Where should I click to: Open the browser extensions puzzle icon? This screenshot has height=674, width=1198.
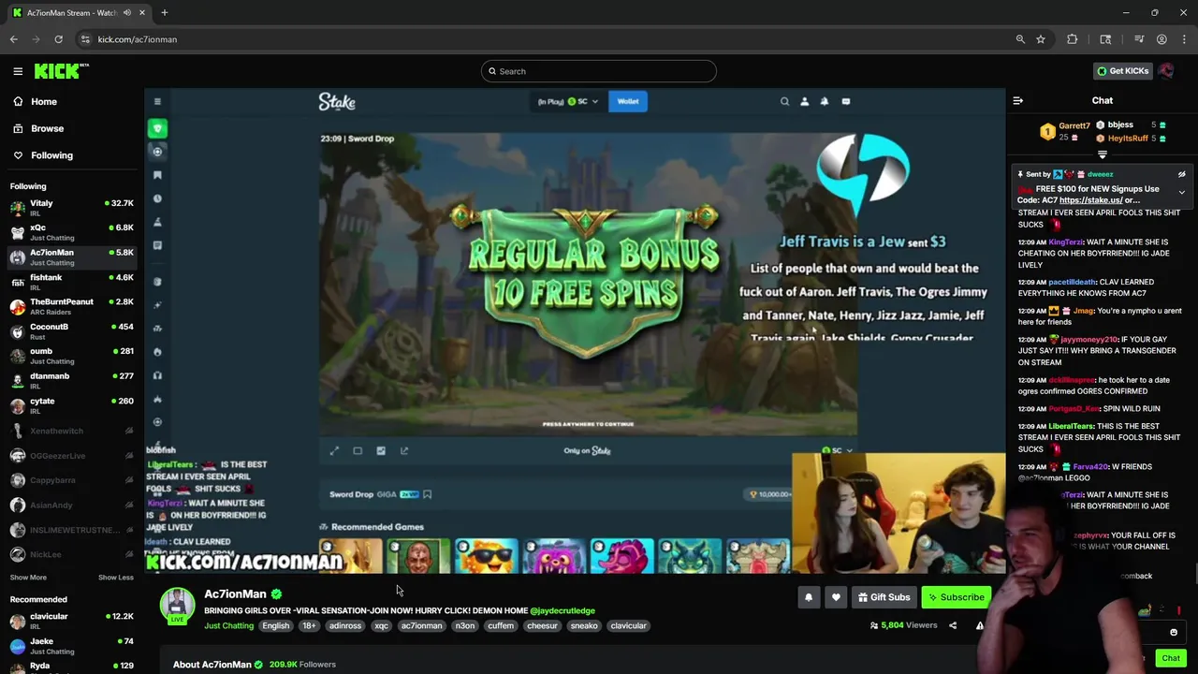click(x=1073, y=39)
